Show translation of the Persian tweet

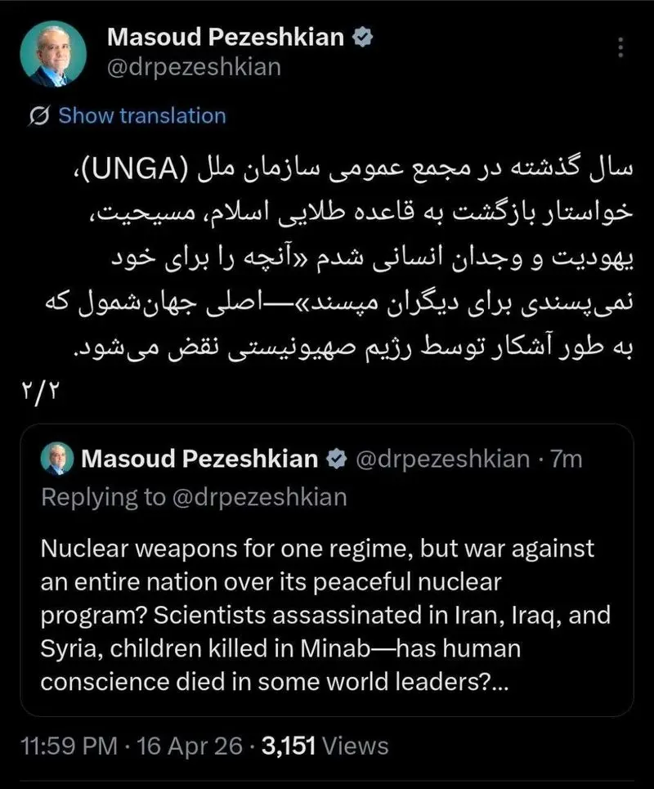point(141,116)
